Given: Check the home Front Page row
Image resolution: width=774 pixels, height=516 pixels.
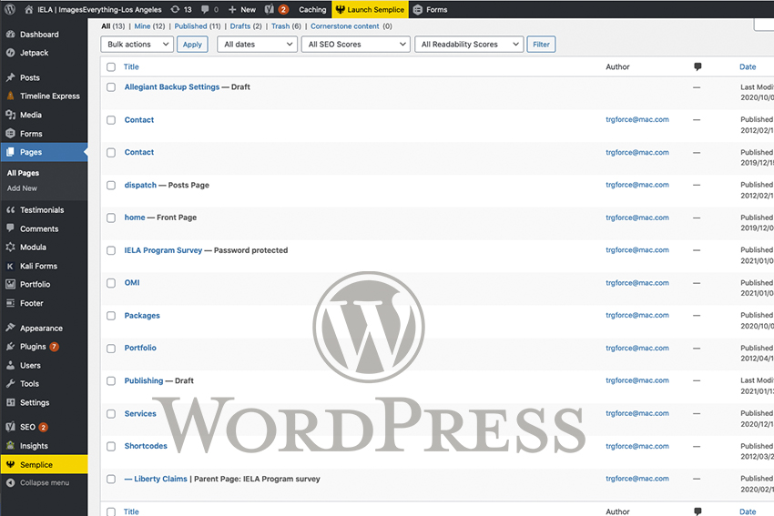Looking at the screenshot, I should [x=111, y=218].
